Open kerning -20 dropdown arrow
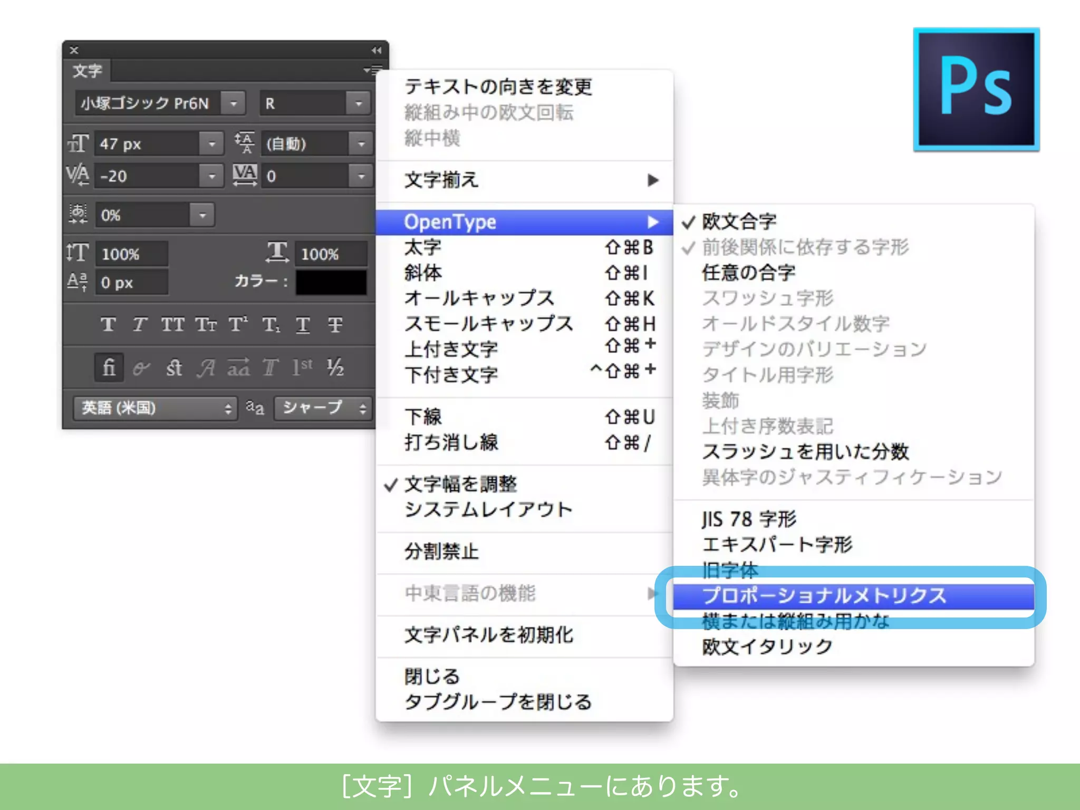The image size is (1080, 810). click(x=211, y=176)
